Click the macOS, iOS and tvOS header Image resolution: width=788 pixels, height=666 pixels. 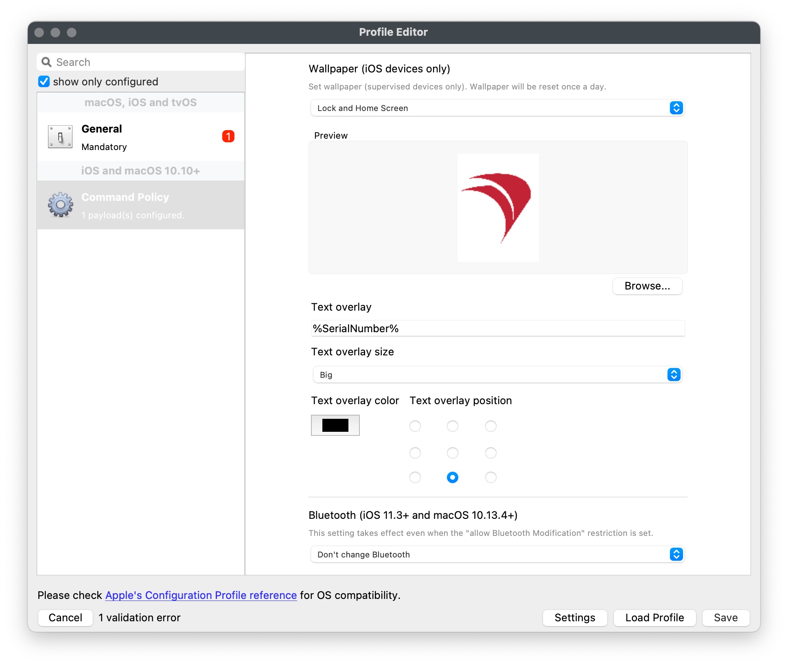(x=141, y=102)
